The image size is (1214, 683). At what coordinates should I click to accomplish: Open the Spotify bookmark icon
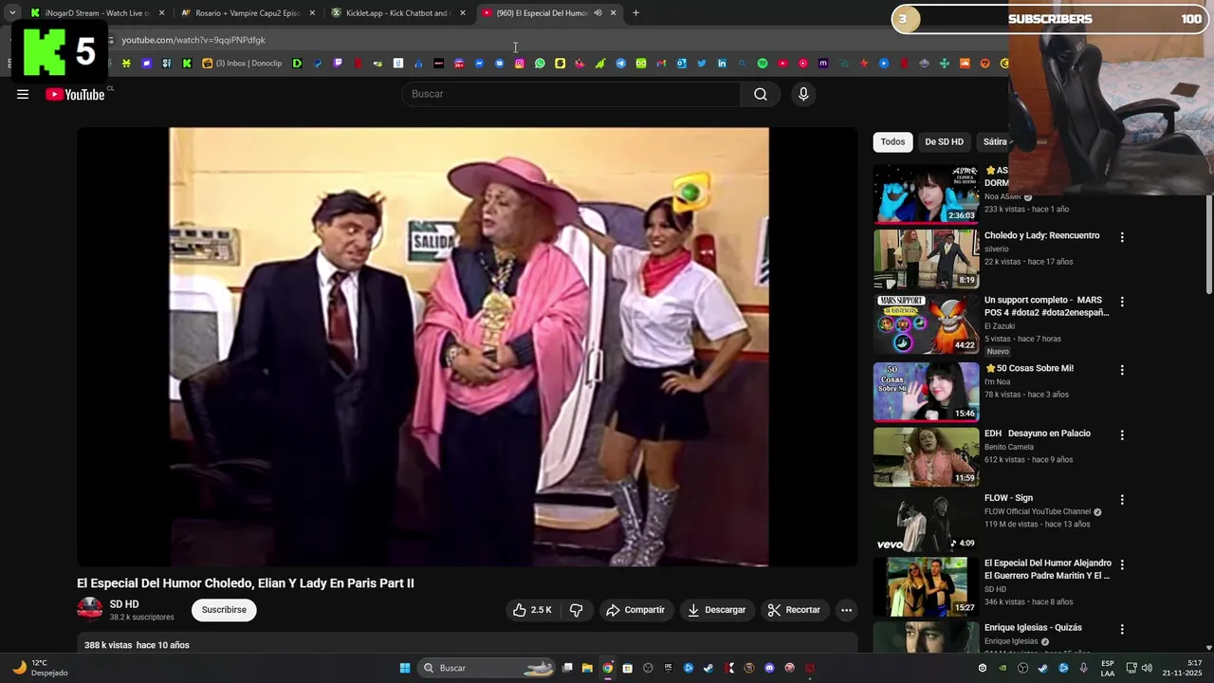click(763, 64)
